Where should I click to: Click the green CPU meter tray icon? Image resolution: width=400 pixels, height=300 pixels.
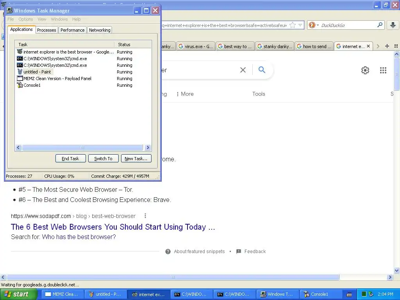(x=364, y=294)
